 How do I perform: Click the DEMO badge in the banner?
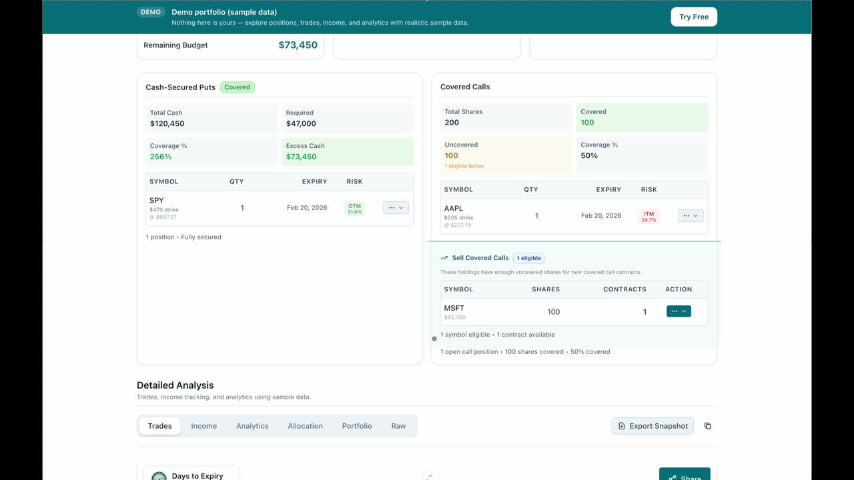tap(151, 12)
